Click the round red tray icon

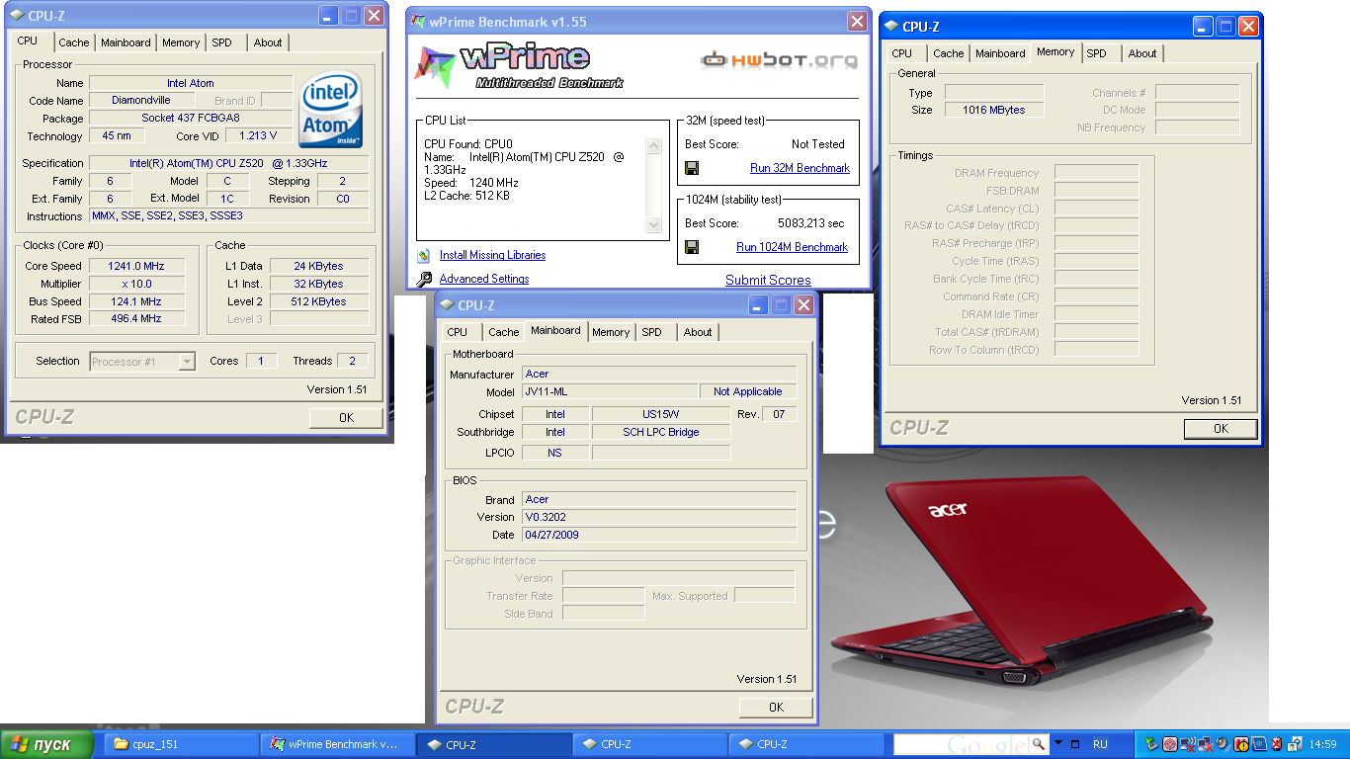1170,744
